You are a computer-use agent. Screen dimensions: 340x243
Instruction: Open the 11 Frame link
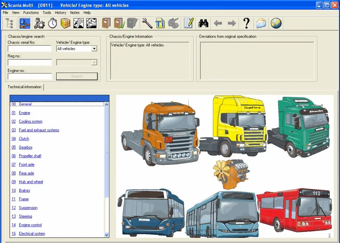pos(20,199)
